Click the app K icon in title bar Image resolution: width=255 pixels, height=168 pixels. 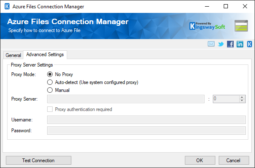click(7, 7)
